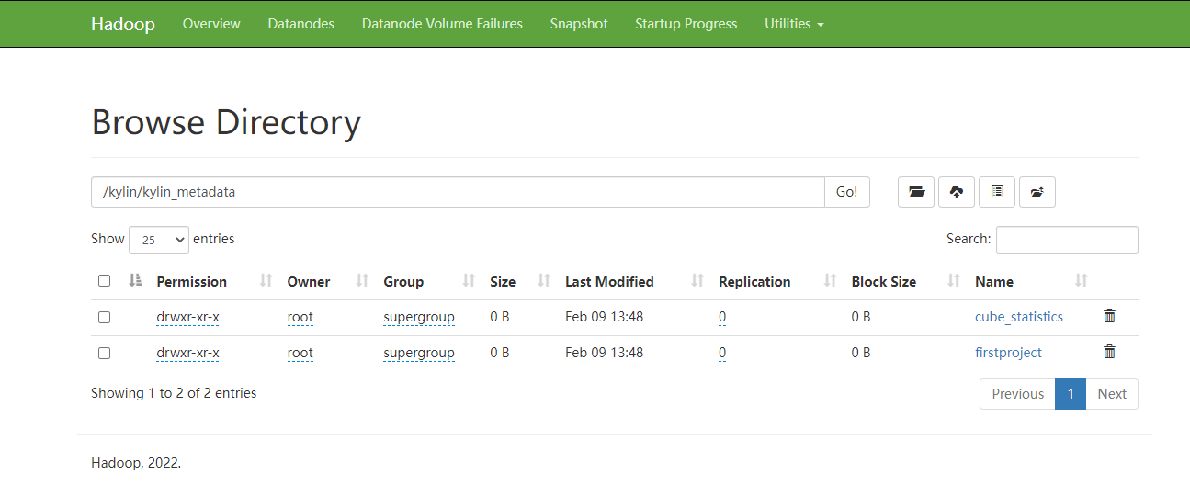Expand the Utilities dropdown menu
The image size is (1190, 496).
(794, 24)
